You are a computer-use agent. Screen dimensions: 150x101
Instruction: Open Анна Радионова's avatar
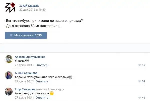coord(9,75)
